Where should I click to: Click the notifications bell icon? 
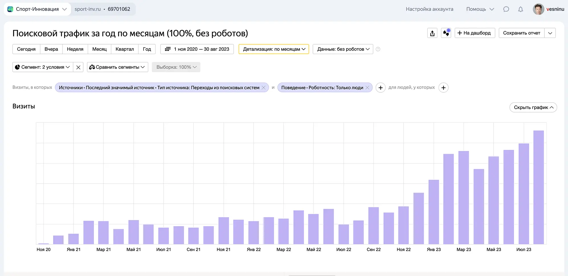point(521,9)
